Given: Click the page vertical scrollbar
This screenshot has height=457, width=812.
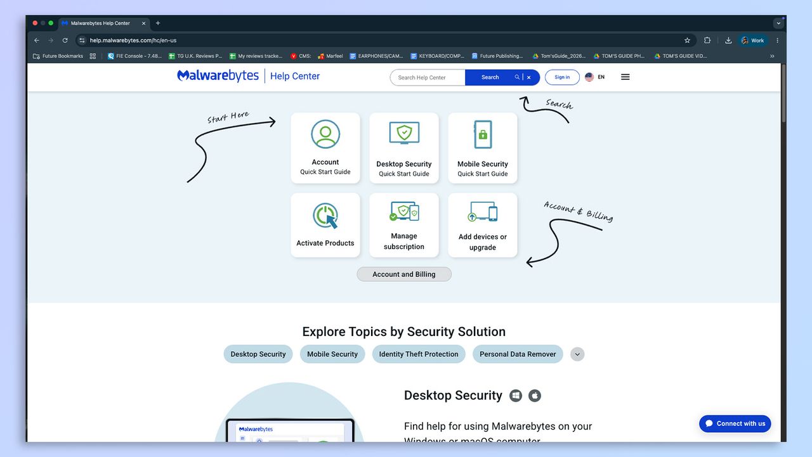Looking at the screenshot, I should tap(783, 94).
